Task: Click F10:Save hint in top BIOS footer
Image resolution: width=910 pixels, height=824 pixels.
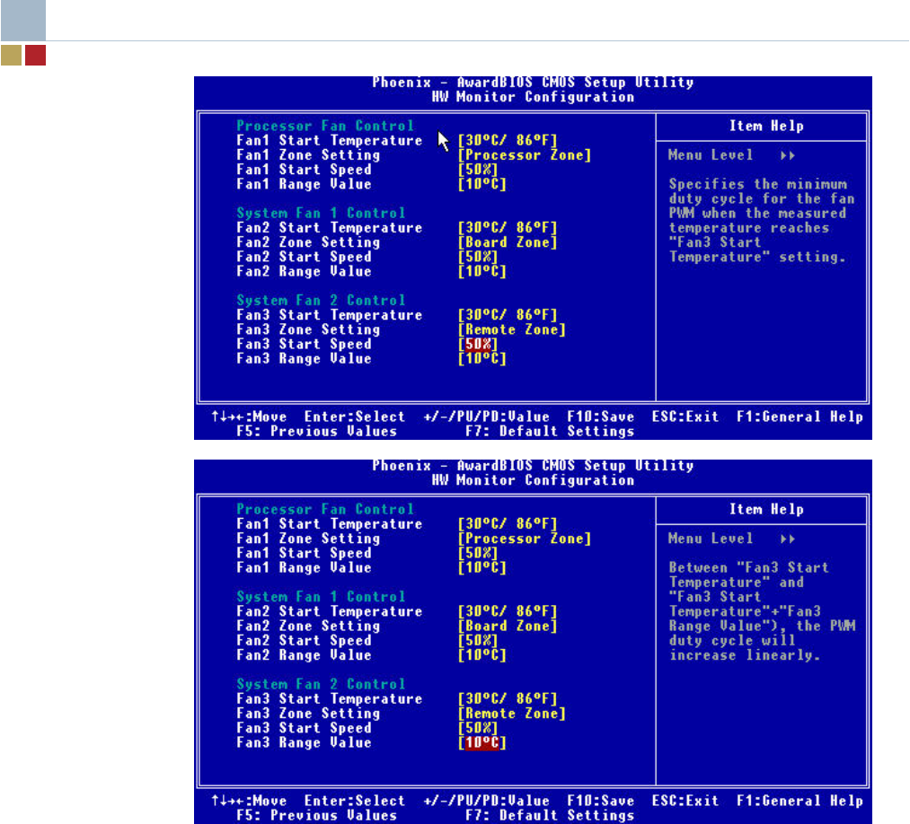Action: click(x=600, y=416)
